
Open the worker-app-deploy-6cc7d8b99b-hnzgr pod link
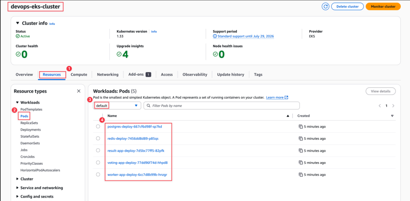click(x=138, y=174)
